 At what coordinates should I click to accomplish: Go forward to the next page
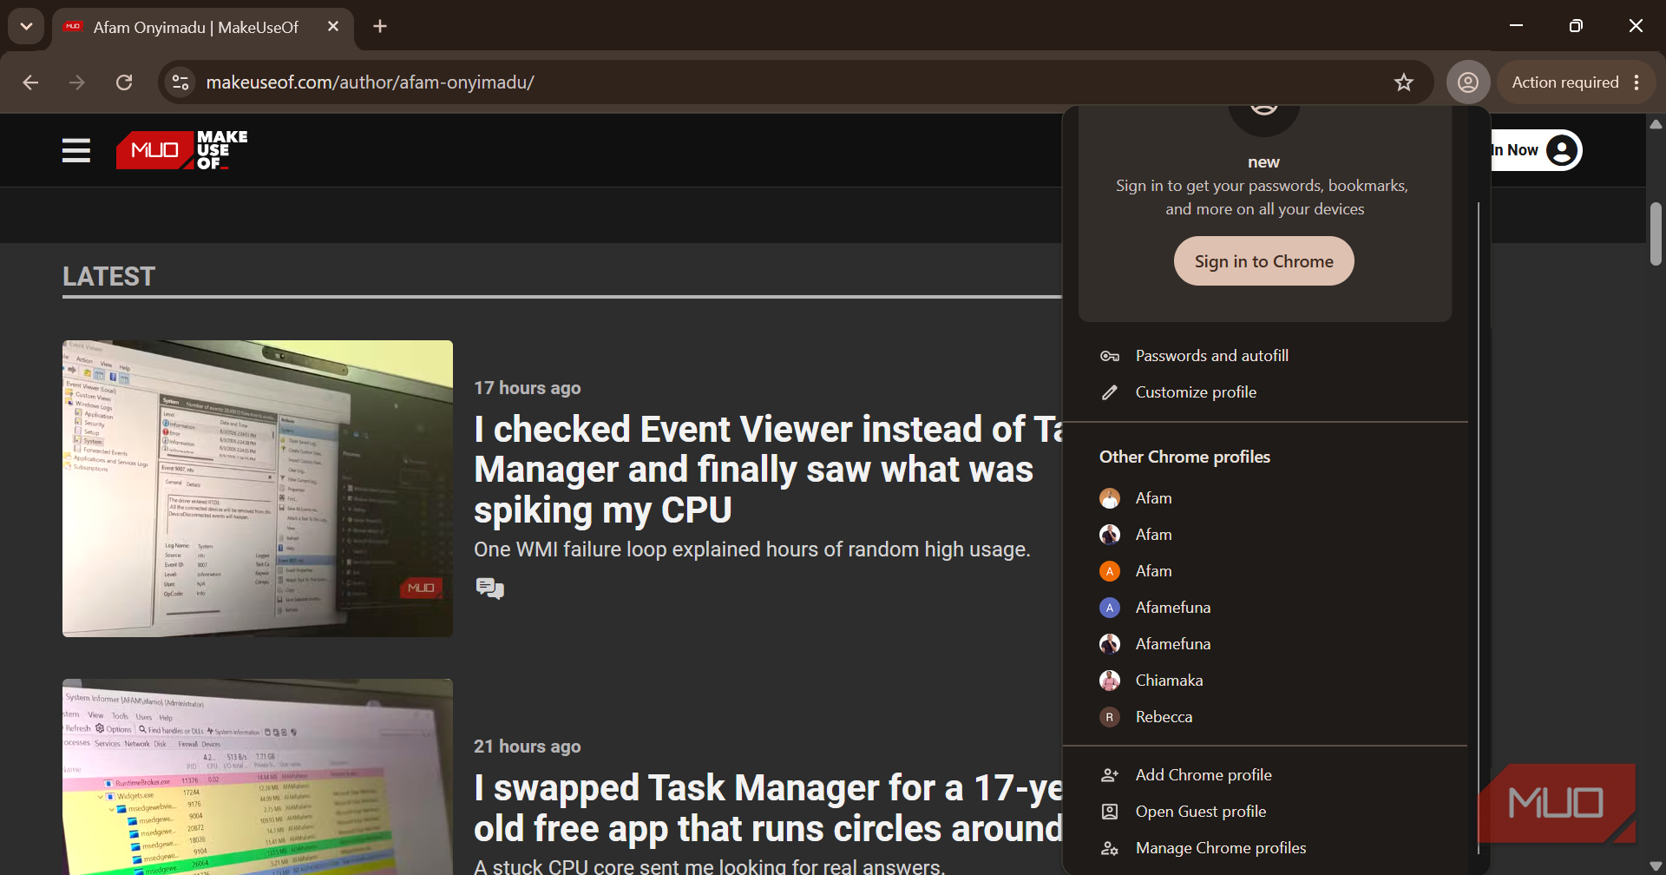pyautogui.click(x=77, y=82)
